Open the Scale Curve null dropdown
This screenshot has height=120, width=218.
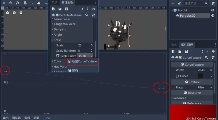pyautogui.click(x=85, y=56)
